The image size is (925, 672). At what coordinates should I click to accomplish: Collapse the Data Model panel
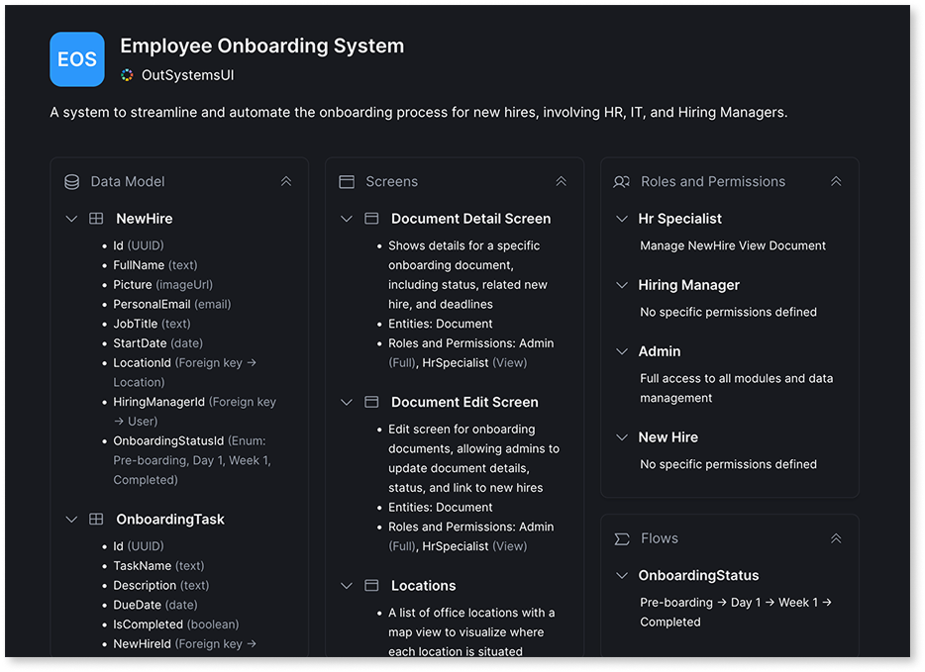pos(286,181)
